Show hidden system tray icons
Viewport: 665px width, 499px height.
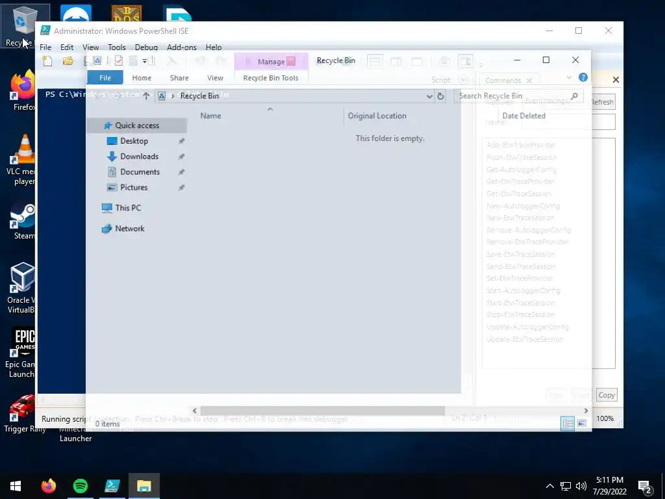(549, 486)
